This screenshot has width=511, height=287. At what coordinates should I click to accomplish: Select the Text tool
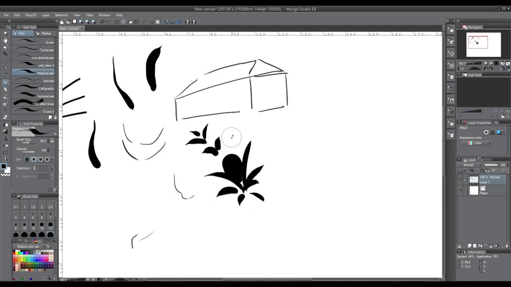tap(6, 139)
